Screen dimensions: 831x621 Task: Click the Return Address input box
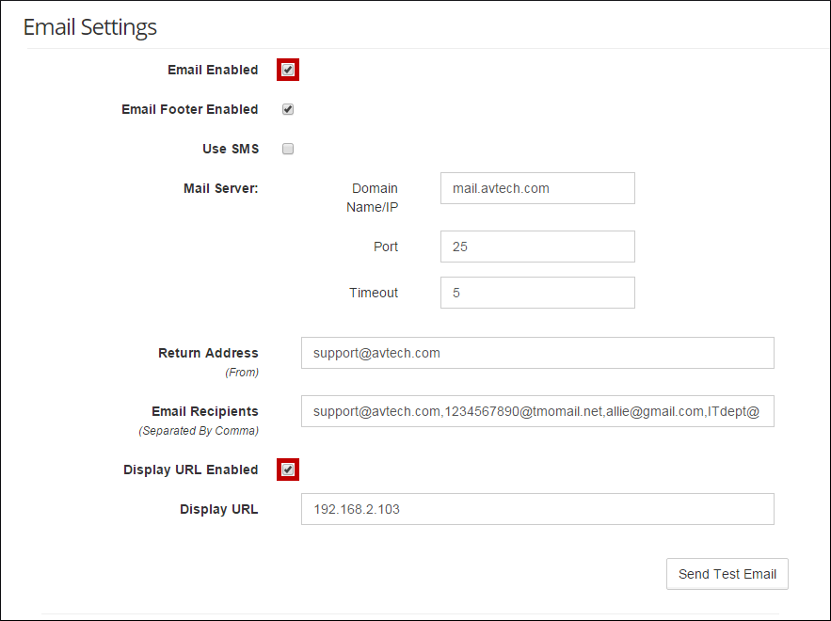pyautogui.click(x=537, y=353)
